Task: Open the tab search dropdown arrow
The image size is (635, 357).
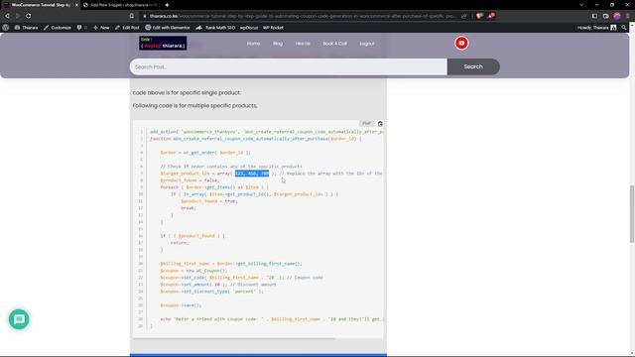Action: 581,5
